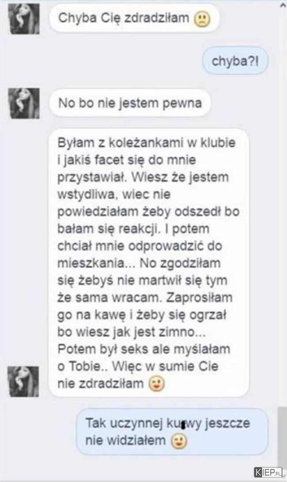Click the black censor mark in last message
The height and width of the screenshot is (482, 287).
point(183,425)
